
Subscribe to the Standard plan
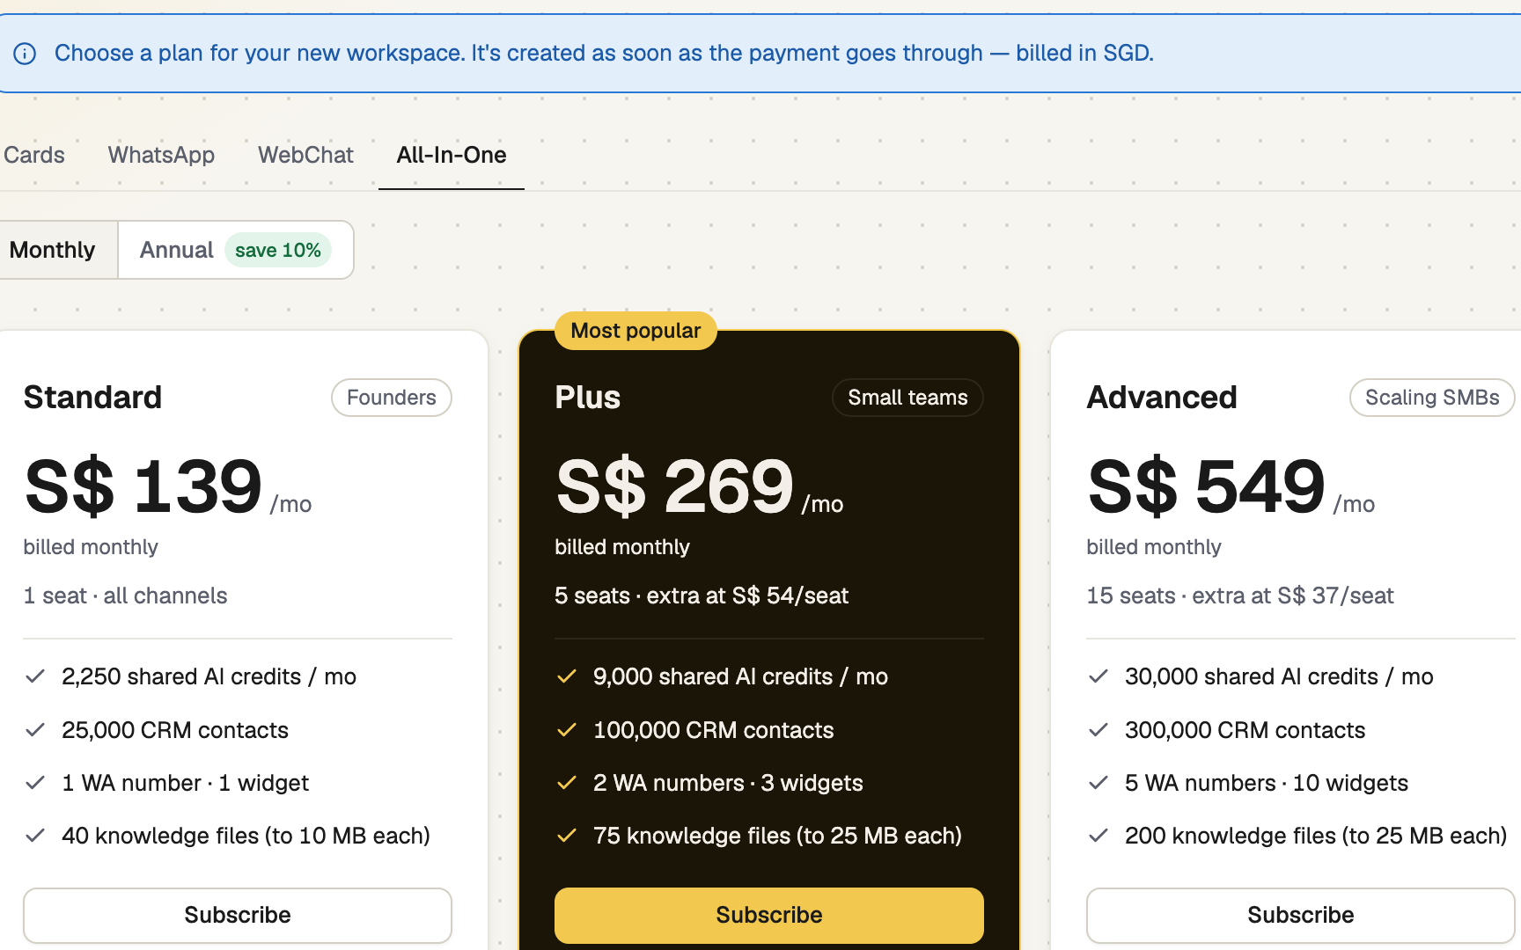(x=238, y=915)
